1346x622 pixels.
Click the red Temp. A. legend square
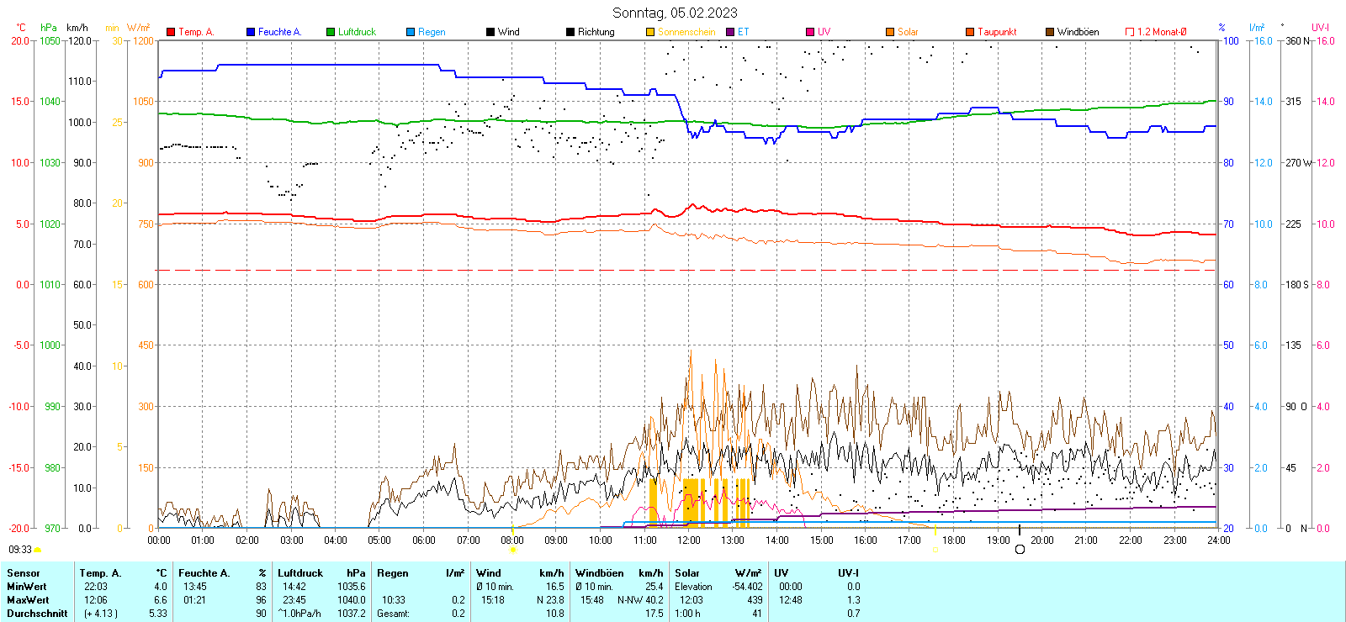(171, 32)
